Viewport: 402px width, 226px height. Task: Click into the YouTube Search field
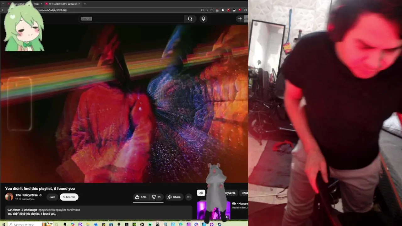[131, 19]
